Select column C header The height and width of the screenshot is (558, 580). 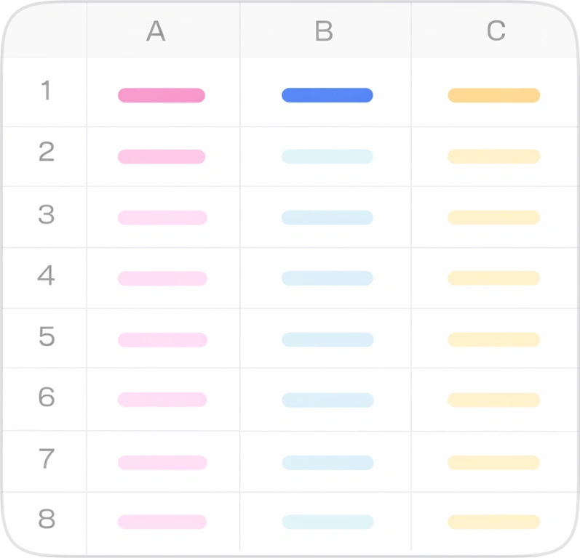[496, 31]
